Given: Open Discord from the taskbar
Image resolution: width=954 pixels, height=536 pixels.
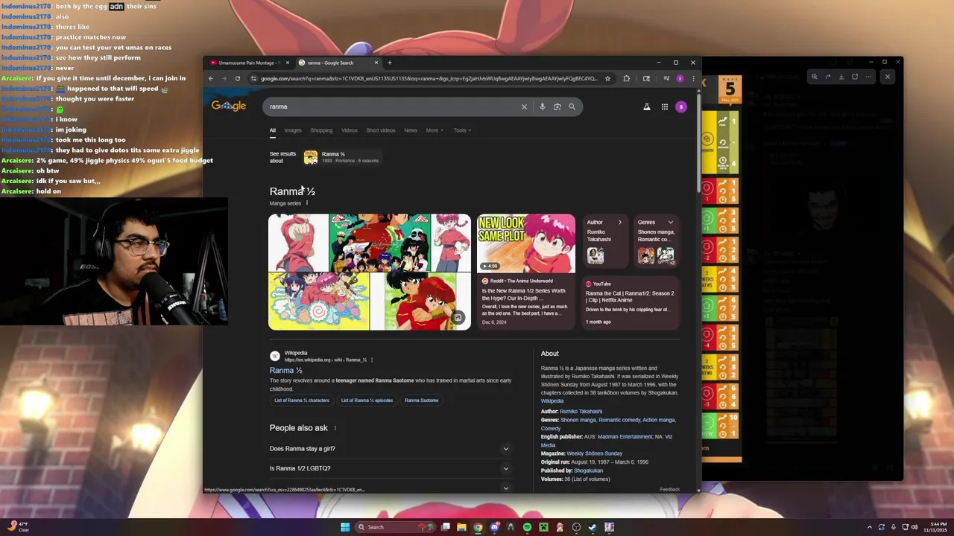Looking at the screenshot, I should 494,527.
